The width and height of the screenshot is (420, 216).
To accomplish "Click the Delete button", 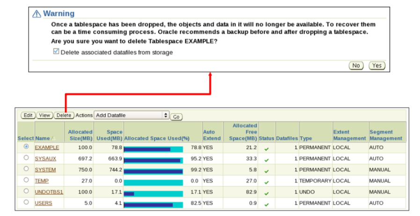I will pyautogui.click(x=64, y=115).
